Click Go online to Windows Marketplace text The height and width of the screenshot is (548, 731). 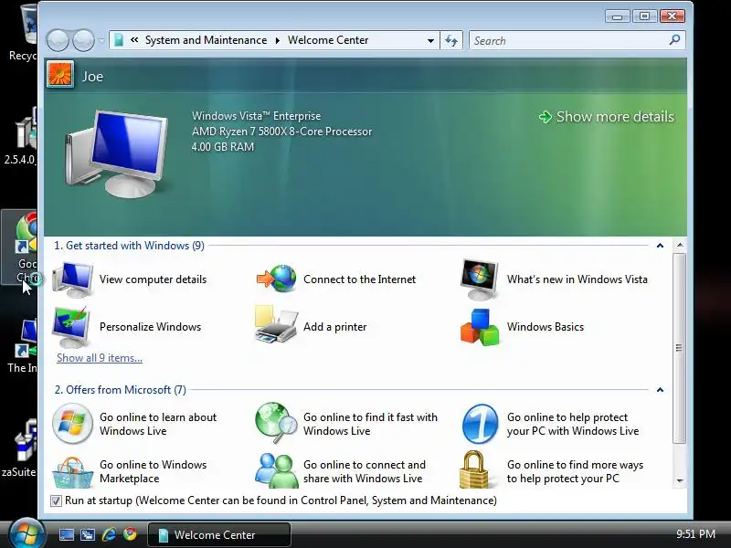pyautogui.click(x=153, y=471)
